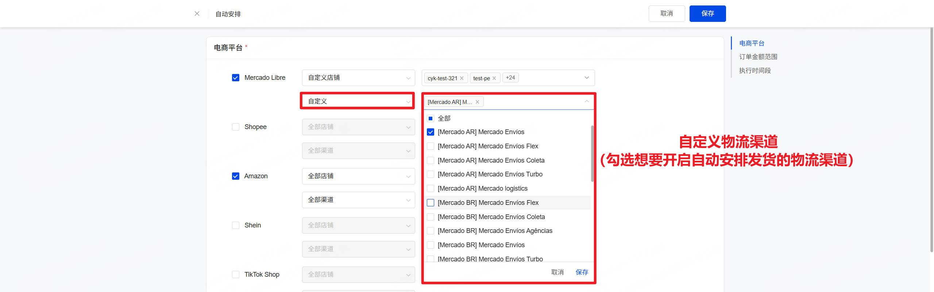The image size is (934, 292).
Task: Close the 自动安排 panel with X icon
Action: [x=197, y=13]
